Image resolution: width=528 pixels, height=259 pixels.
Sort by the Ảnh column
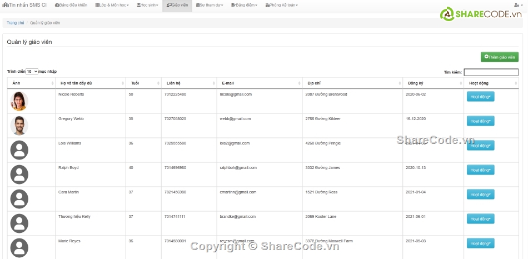pyautogui.click(x=31, y=83)
